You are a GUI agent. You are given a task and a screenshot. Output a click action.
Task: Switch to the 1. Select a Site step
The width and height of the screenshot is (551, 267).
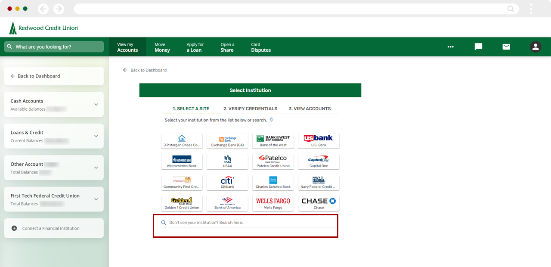coord(191,109)
